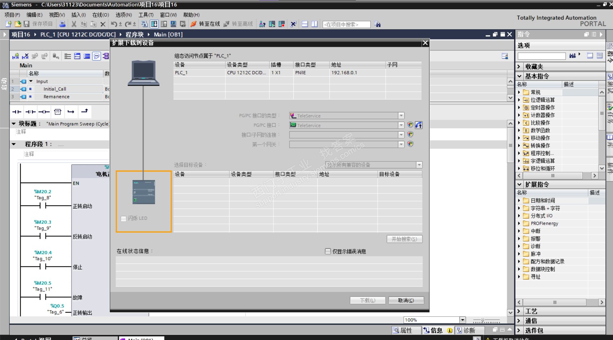Open the 工具(T) menu

(146, 15)
